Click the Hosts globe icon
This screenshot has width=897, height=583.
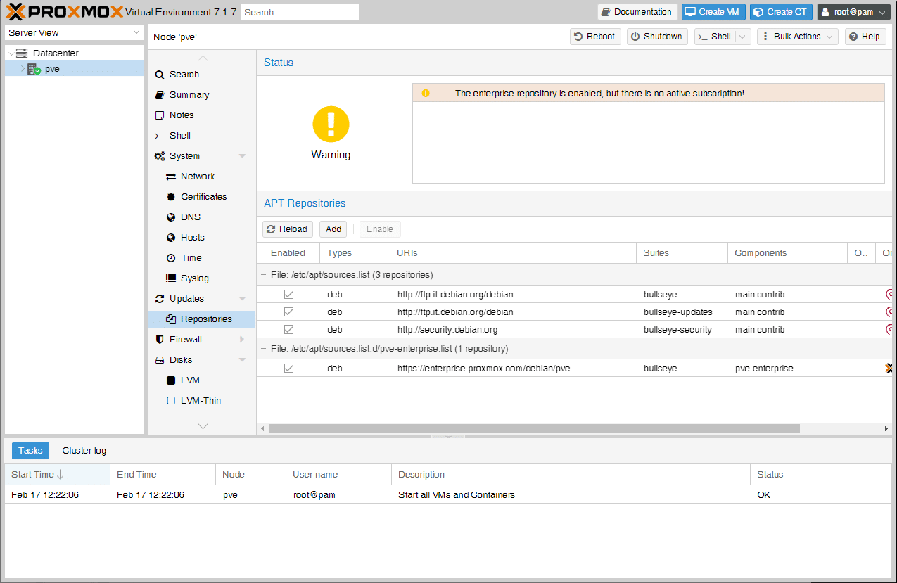click(171, 238)
